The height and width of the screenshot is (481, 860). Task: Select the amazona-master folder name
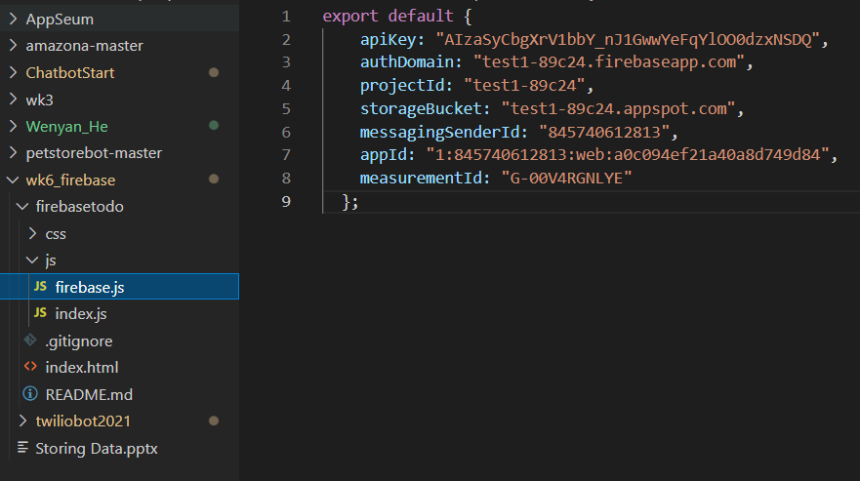click(85, 46)
